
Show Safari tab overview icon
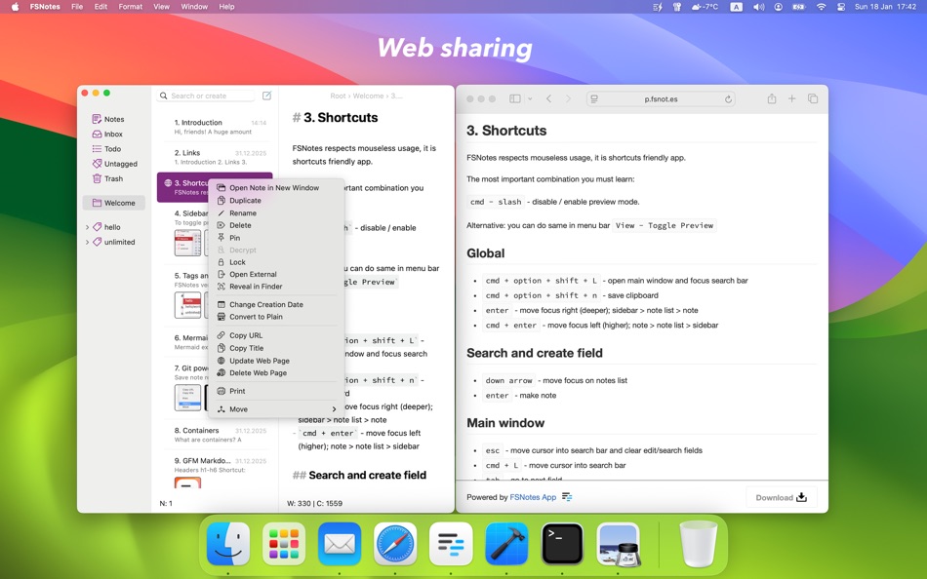(x=814, y=98)
